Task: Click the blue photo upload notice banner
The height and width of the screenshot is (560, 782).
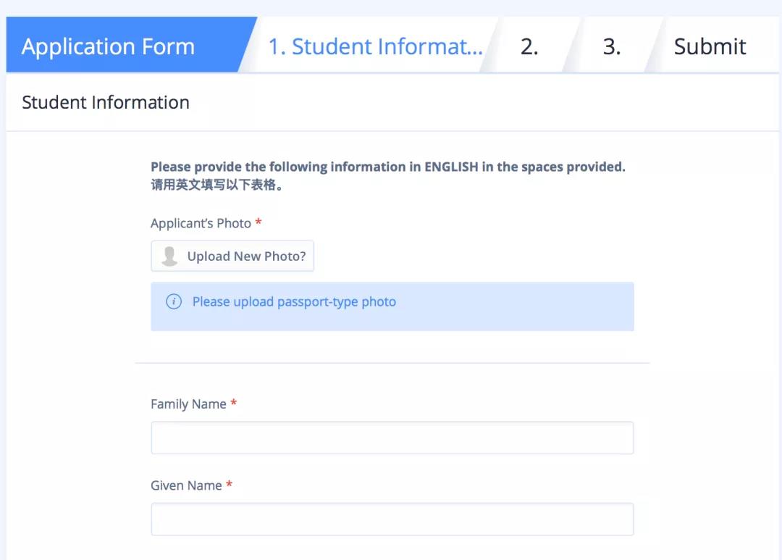Action: 392,306
